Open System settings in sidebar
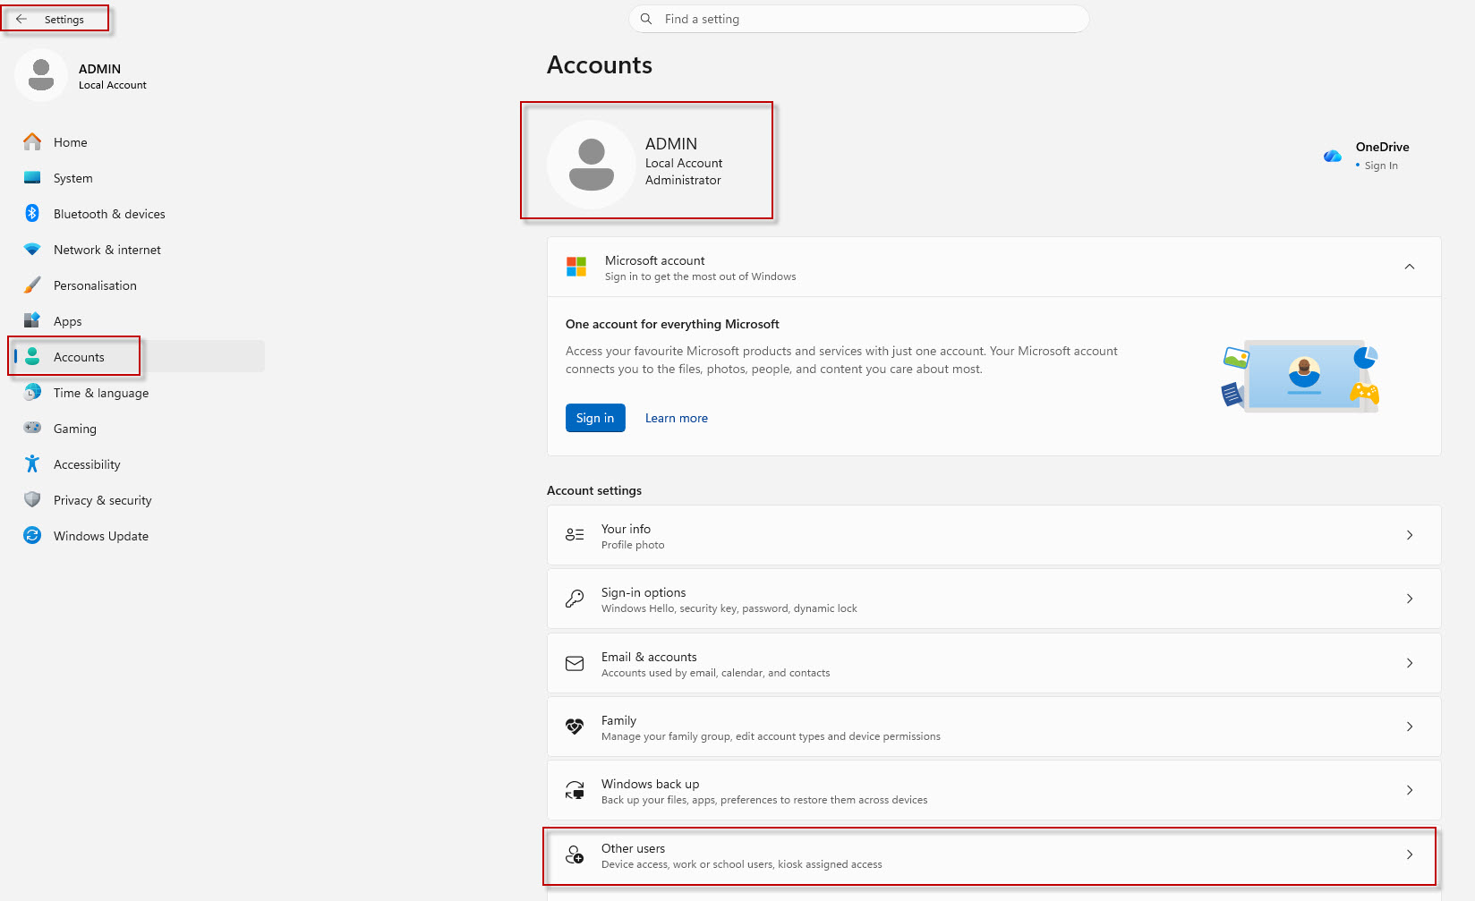Screen dimensions: 1475x901 [x=140, y=178]
